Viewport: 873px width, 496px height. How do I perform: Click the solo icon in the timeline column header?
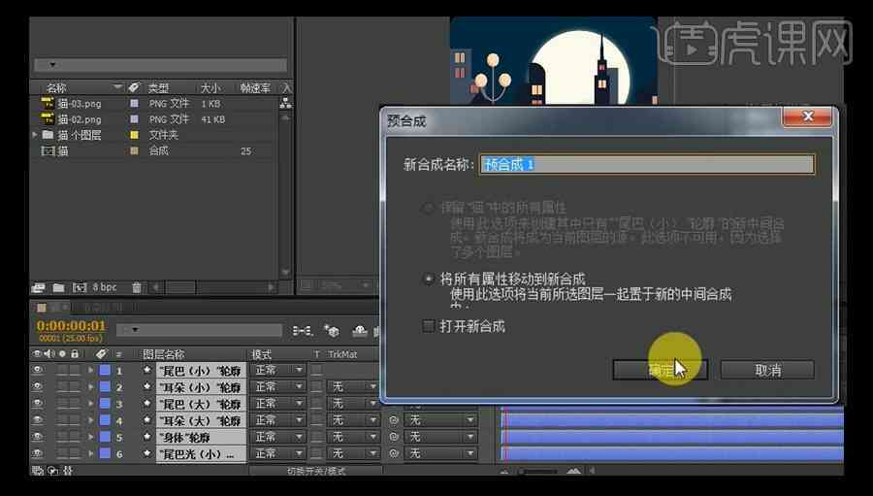62,354
